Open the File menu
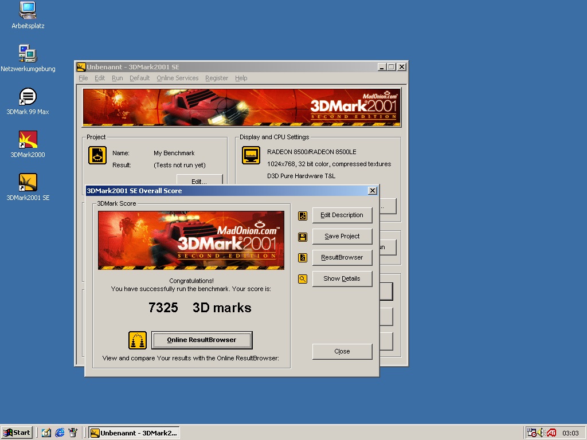The image size is (587, 440). (83, 78)
